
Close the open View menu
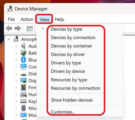[x=45, y=20]
